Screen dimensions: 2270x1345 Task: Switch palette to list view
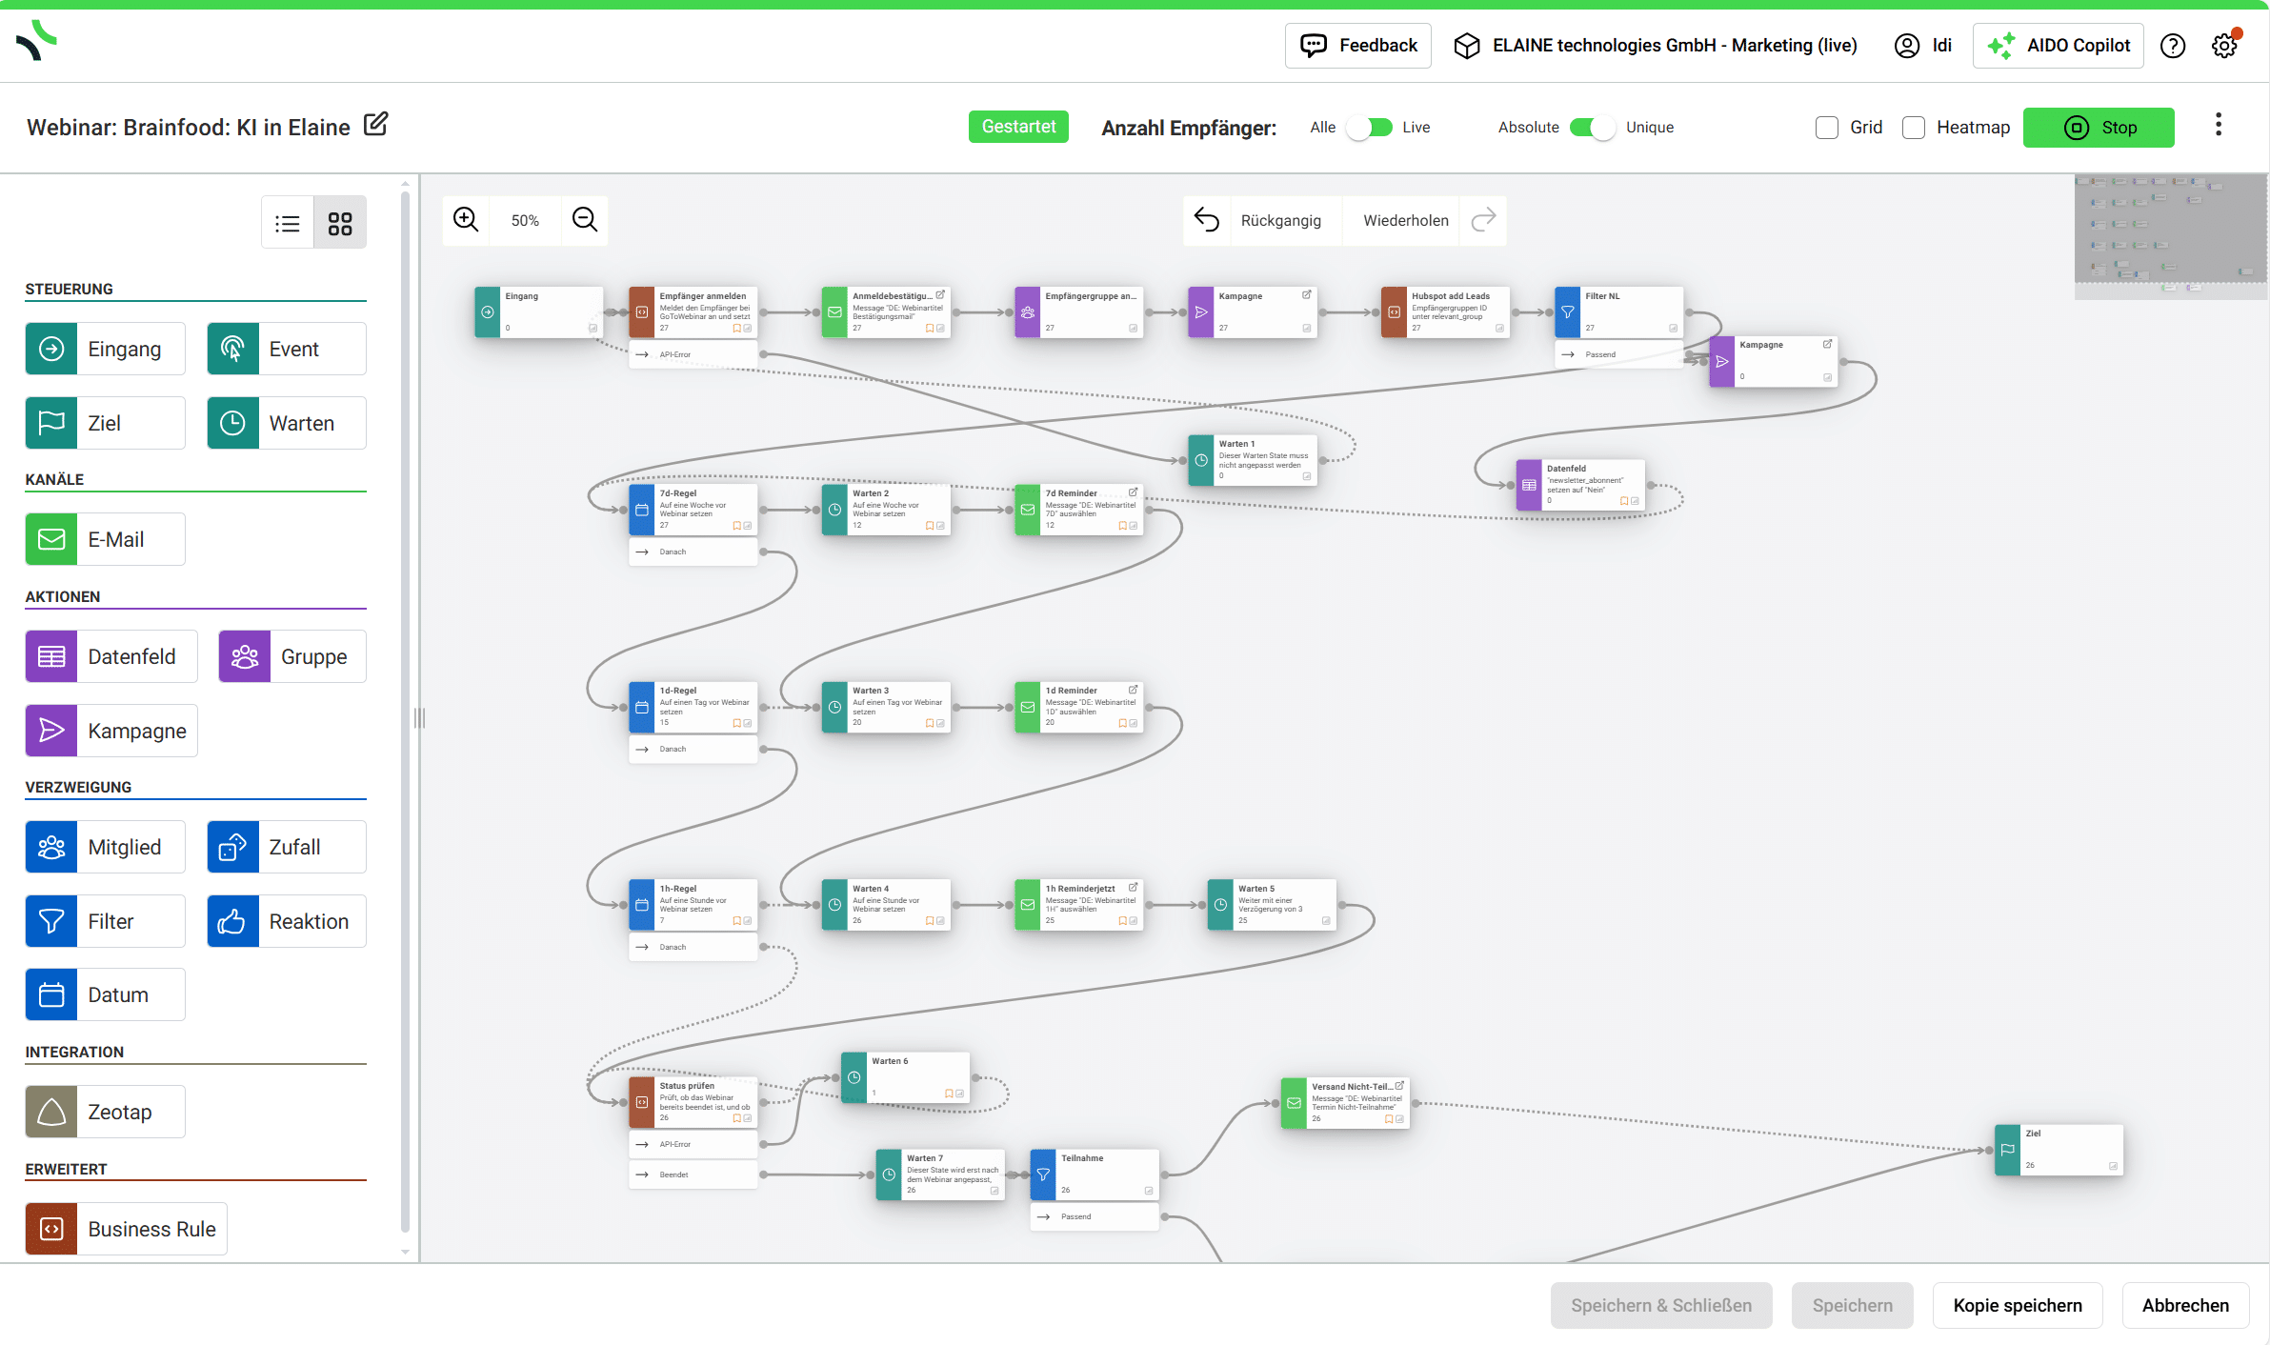click(288, 223)
